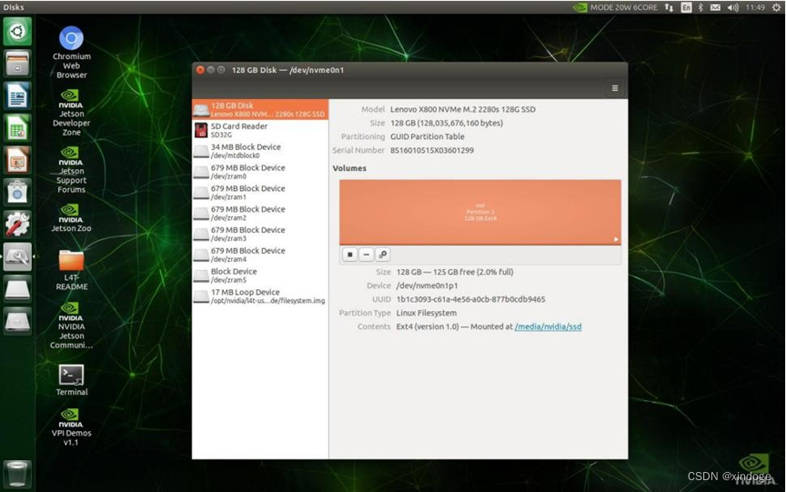Open the /media/nvidia/ssd mount link

548,326
